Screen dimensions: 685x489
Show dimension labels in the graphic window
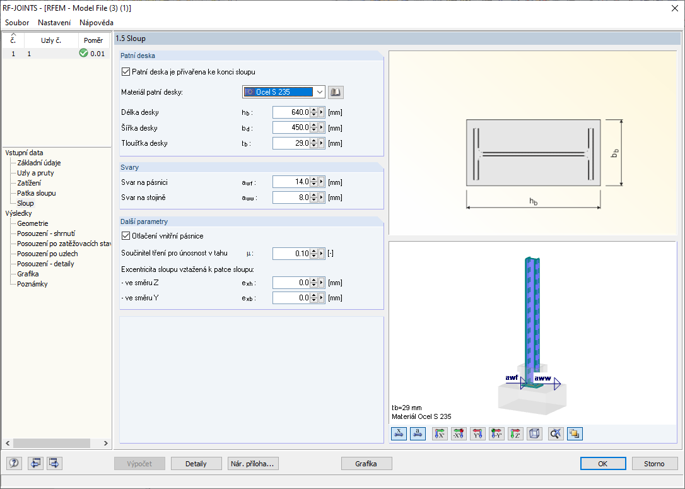398,433
